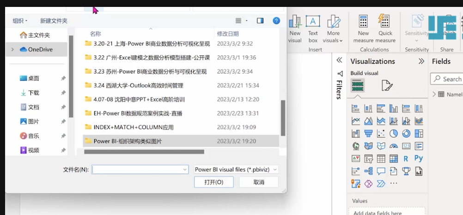Select the Scatter chart visual
This screenshot has width=463, height=215.
click(381, 134)
